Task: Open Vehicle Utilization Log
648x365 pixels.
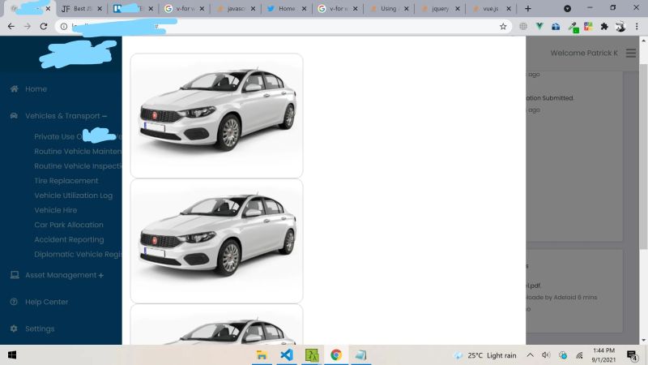Action: point(73,195)
